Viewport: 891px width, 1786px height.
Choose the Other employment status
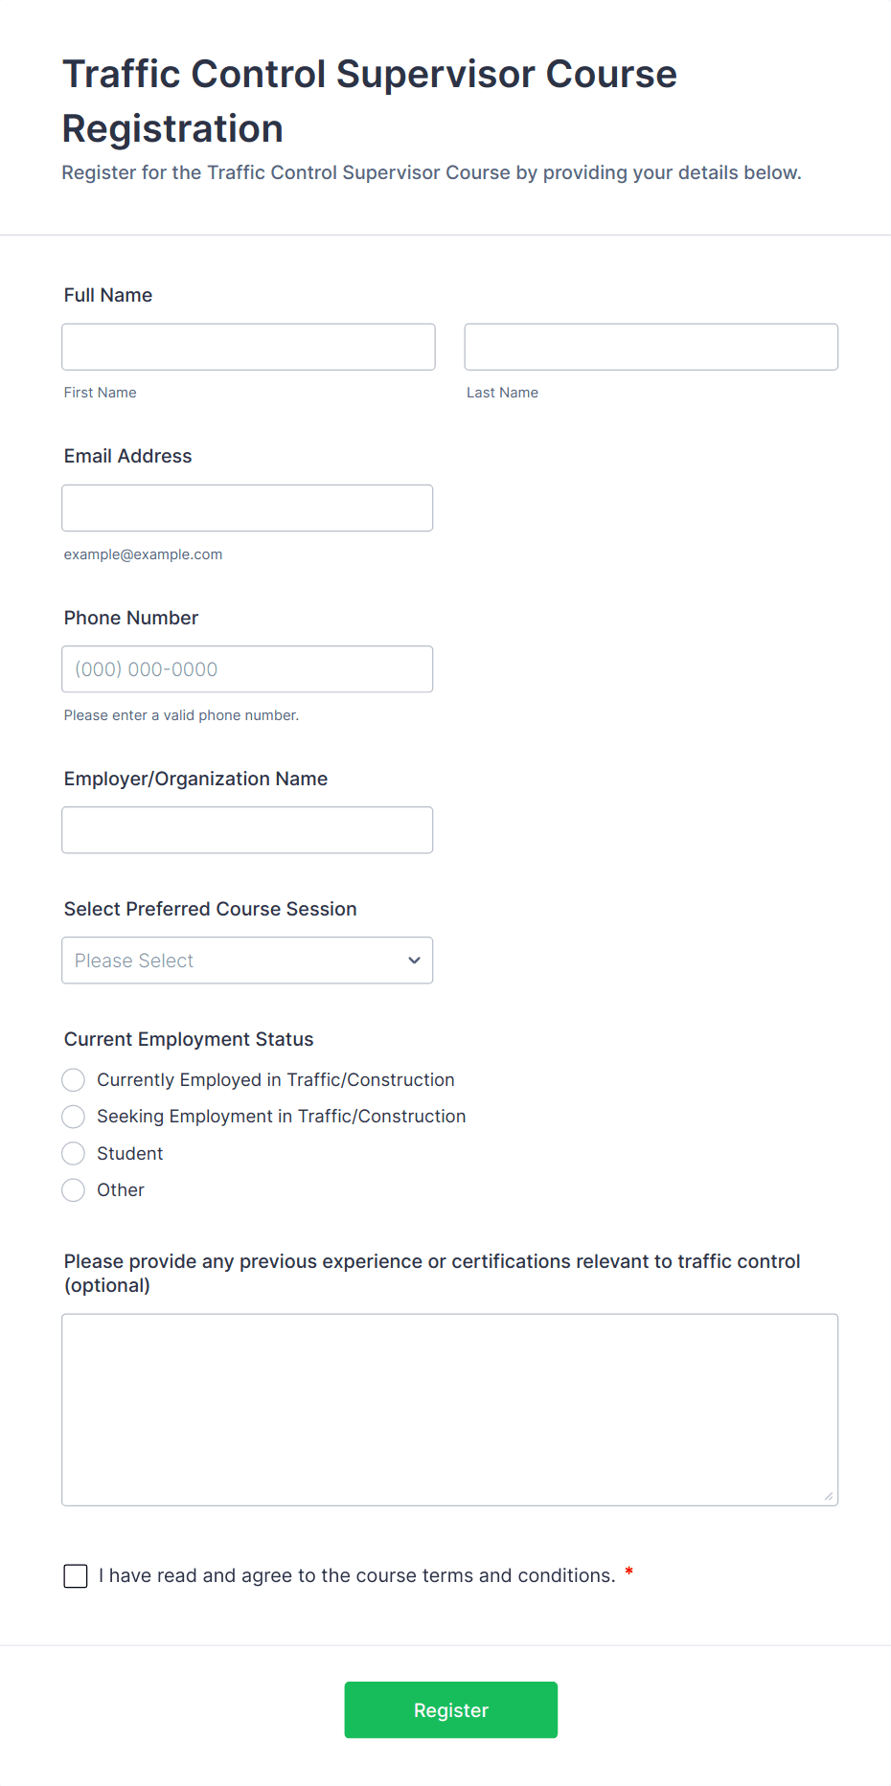tap(74, 1190)
